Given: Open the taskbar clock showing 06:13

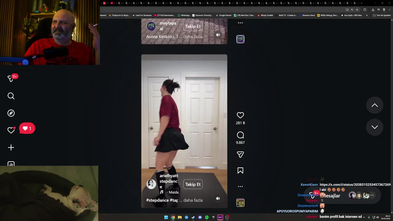Looking at the screenshot, I should [386, 217].
